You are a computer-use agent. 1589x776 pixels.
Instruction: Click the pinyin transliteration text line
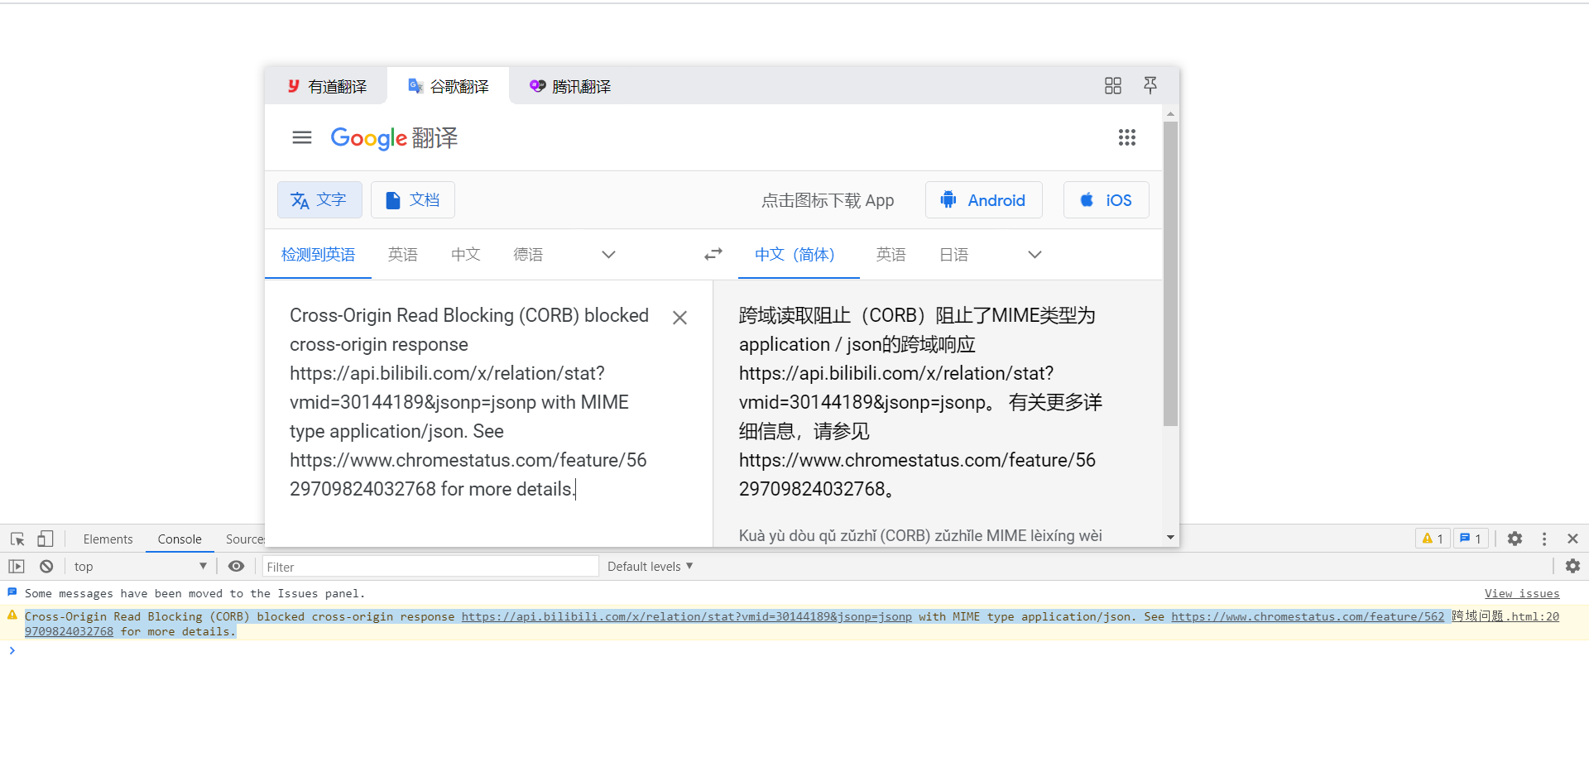pos(920,536)
